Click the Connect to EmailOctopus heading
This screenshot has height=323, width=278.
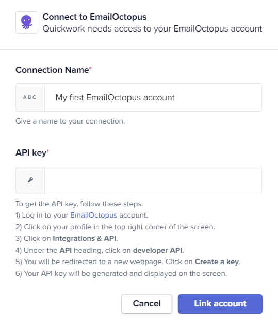pos(94,17)
